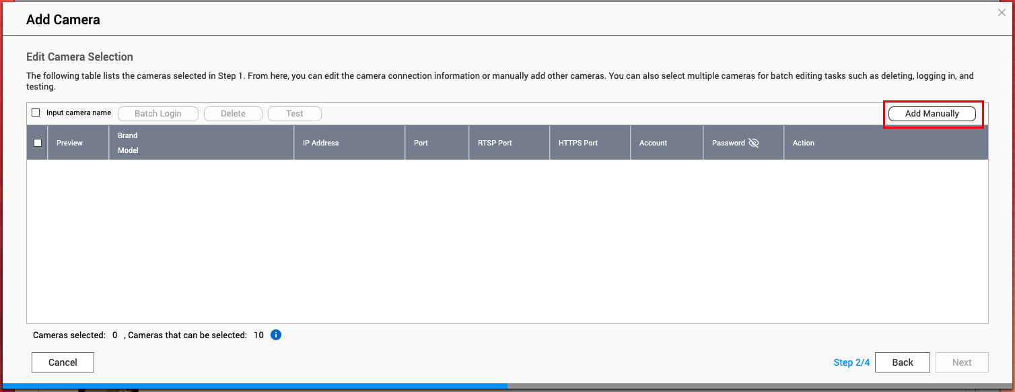Click the Batch Login button
The width and height of the screenshot is (1015, 392).
(158, 114)
